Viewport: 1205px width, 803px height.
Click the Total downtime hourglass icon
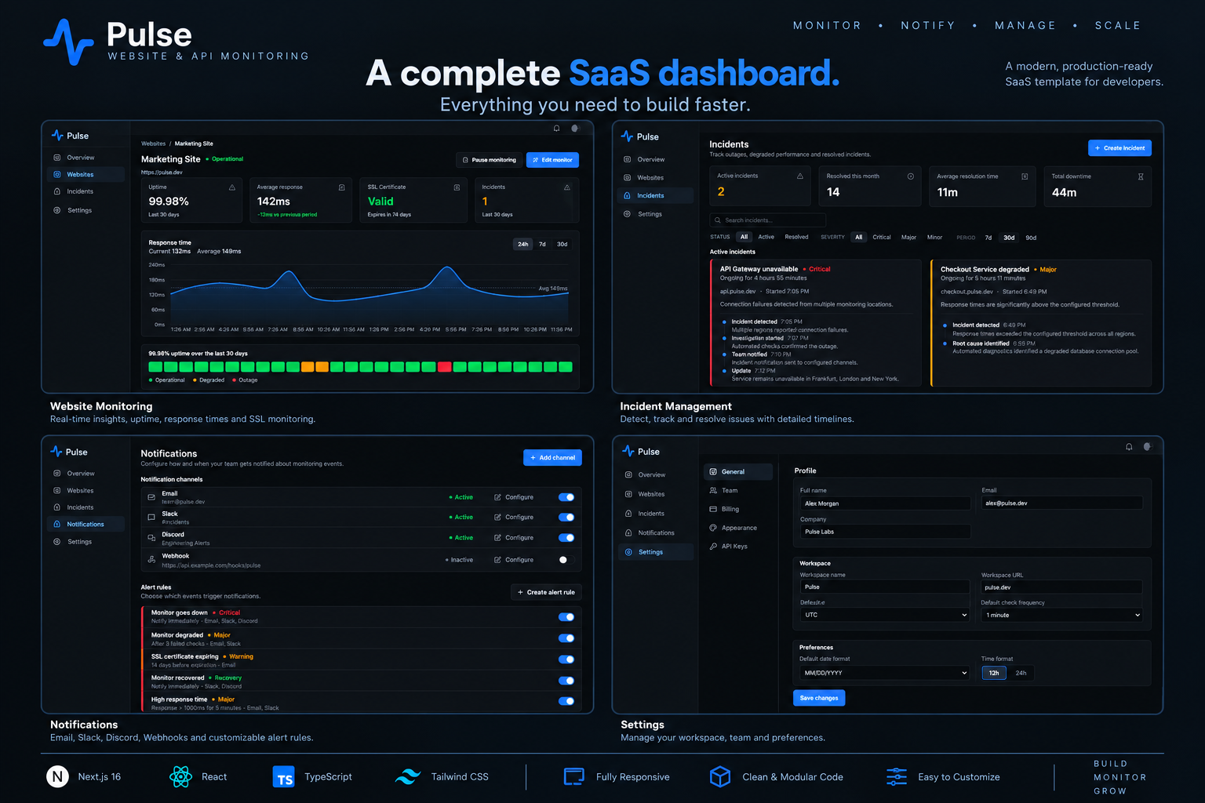coord(1141,176)
